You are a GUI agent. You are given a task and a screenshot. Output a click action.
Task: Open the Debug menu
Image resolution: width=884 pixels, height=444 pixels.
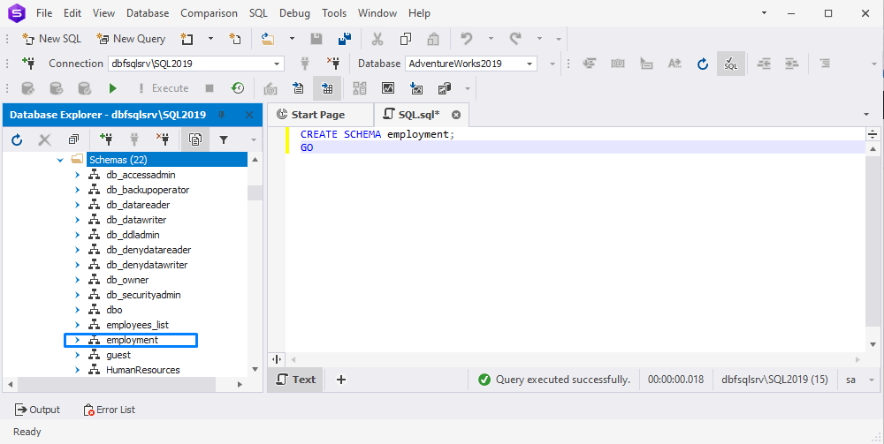pos(295,13)
